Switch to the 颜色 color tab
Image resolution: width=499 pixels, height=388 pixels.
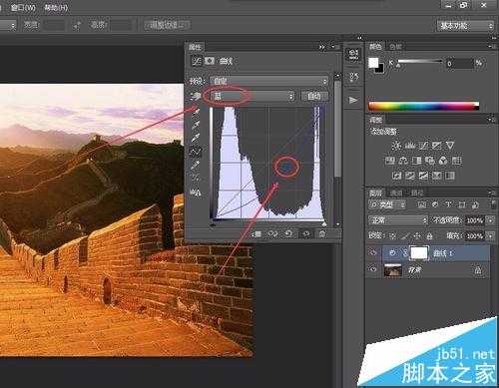click(x=375, y=47)
